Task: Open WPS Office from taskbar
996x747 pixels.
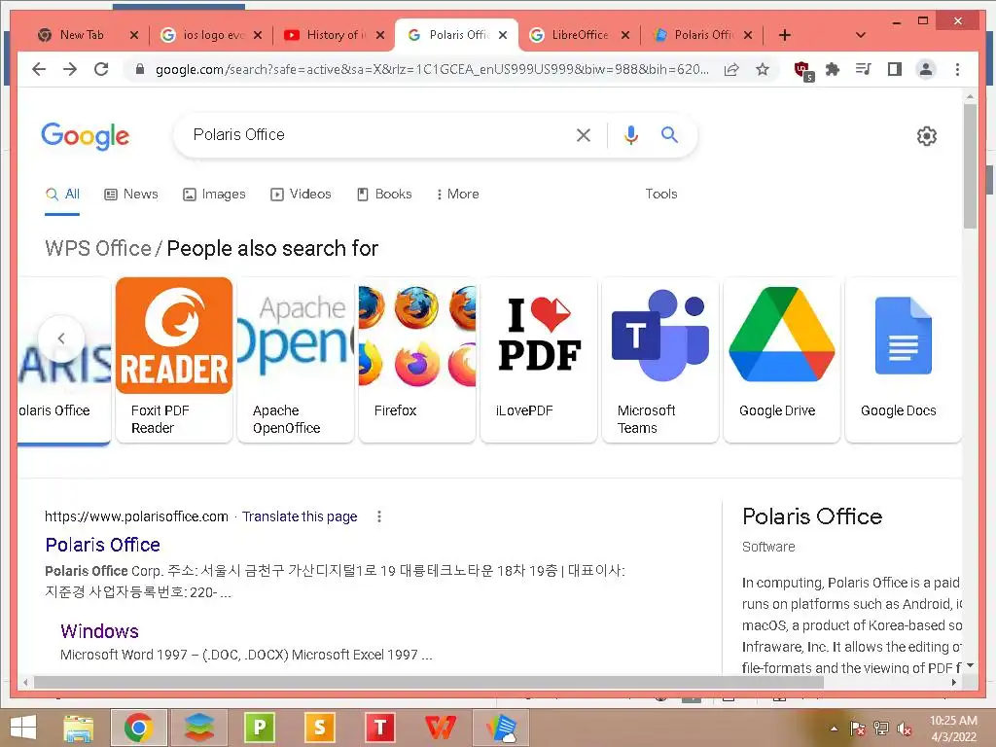Action: pyautogui.click(x=441, y=728)
